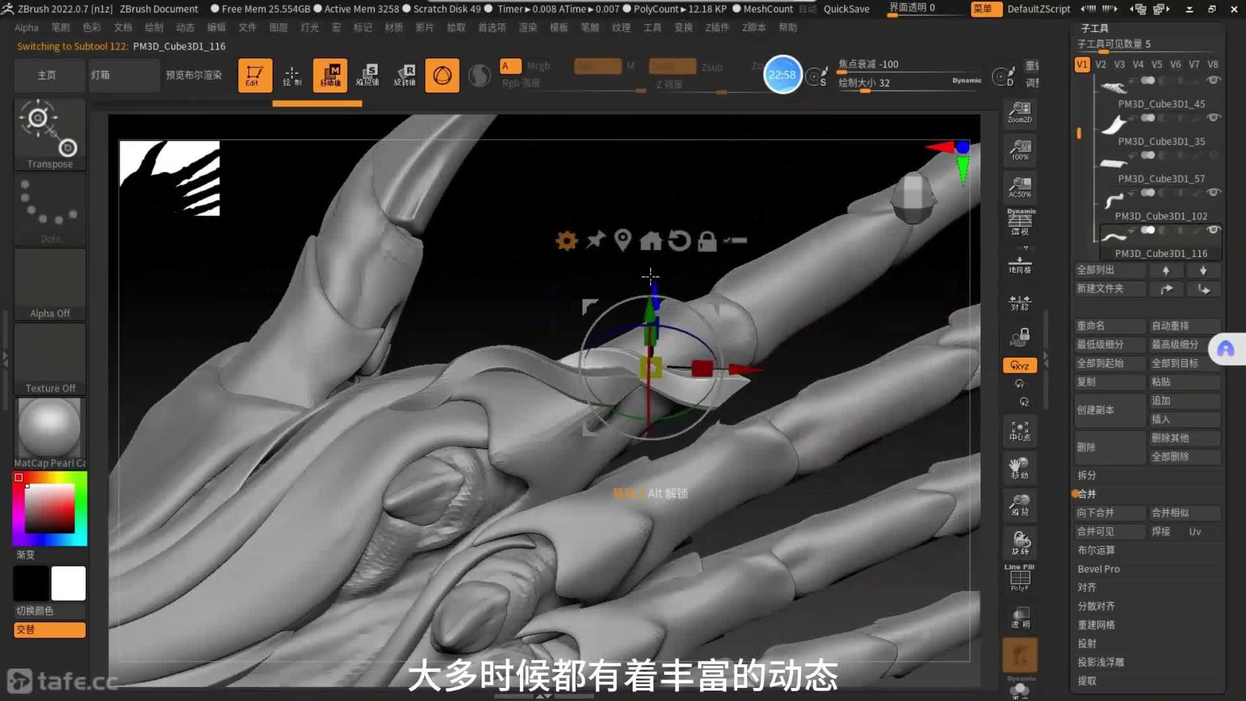Toggle visibility of PM3D_Cube3D1_102 subtool

click(x=1213, y=192)
